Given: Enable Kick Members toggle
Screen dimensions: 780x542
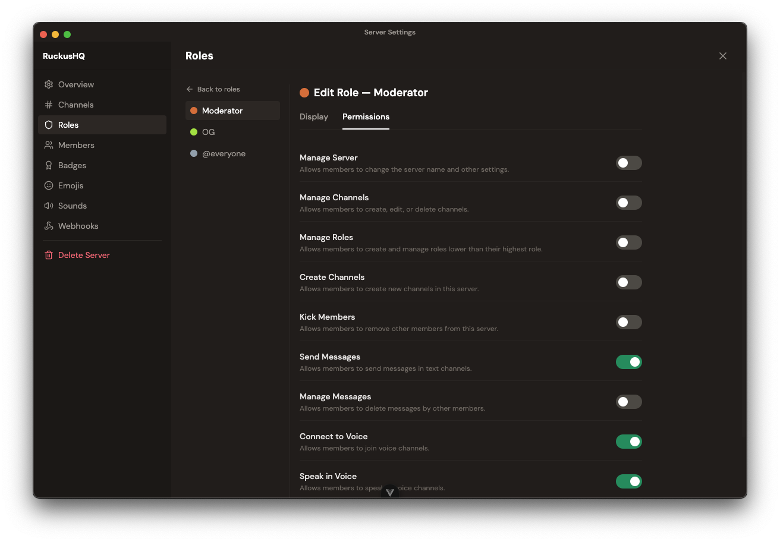Looking at the screenshot, I should (x=628, y=322).
